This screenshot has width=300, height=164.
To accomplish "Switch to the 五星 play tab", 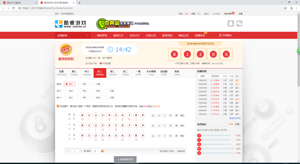I will click(x=61, y=72).
